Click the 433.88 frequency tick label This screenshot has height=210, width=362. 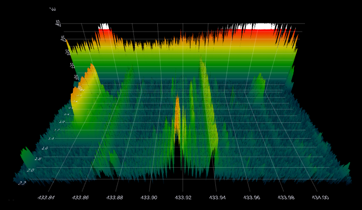coord(115,197)
